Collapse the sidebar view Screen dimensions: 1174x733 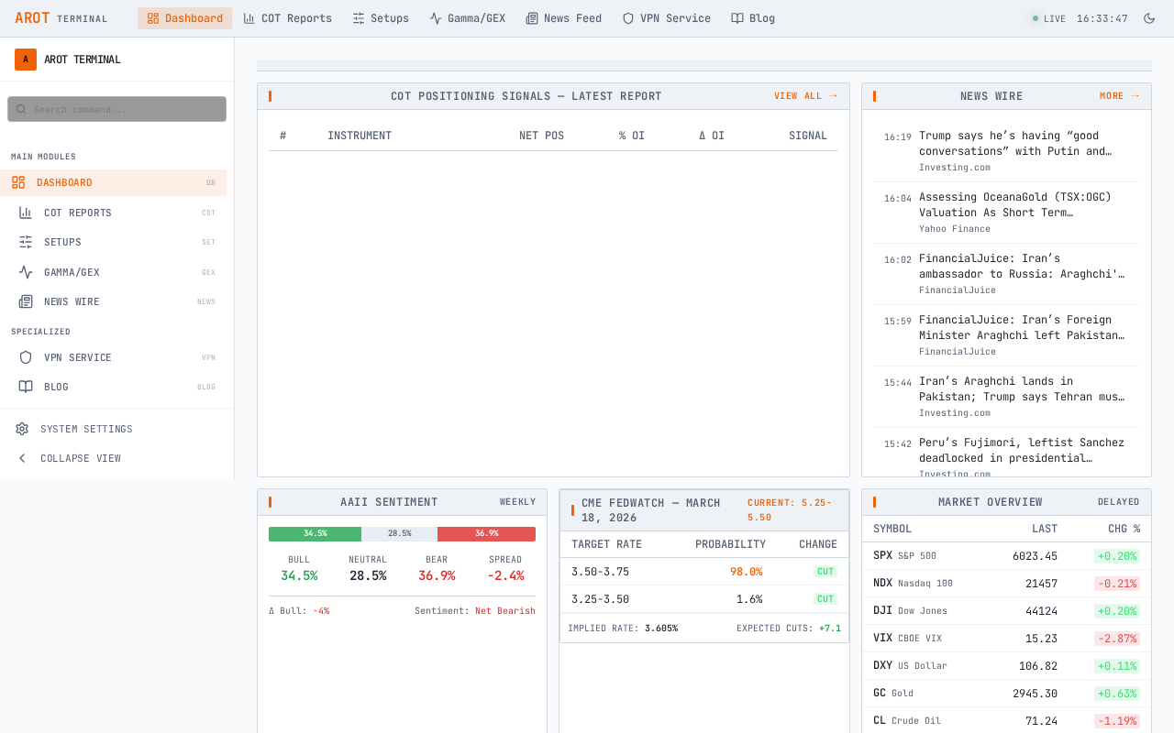pyautogui.click(x=81, y=458)
